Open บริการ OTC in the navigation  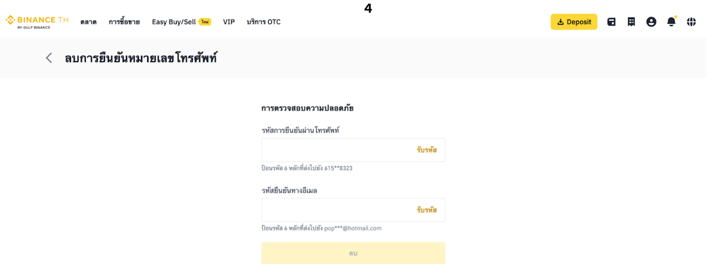pyautogui.click(x=264, y=22)
